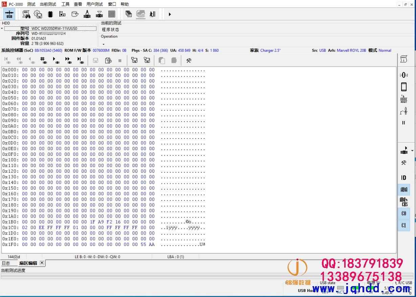416x297 pixels.
Task: Fast-forward several sectors ahead
Action: tap(68, 60)
